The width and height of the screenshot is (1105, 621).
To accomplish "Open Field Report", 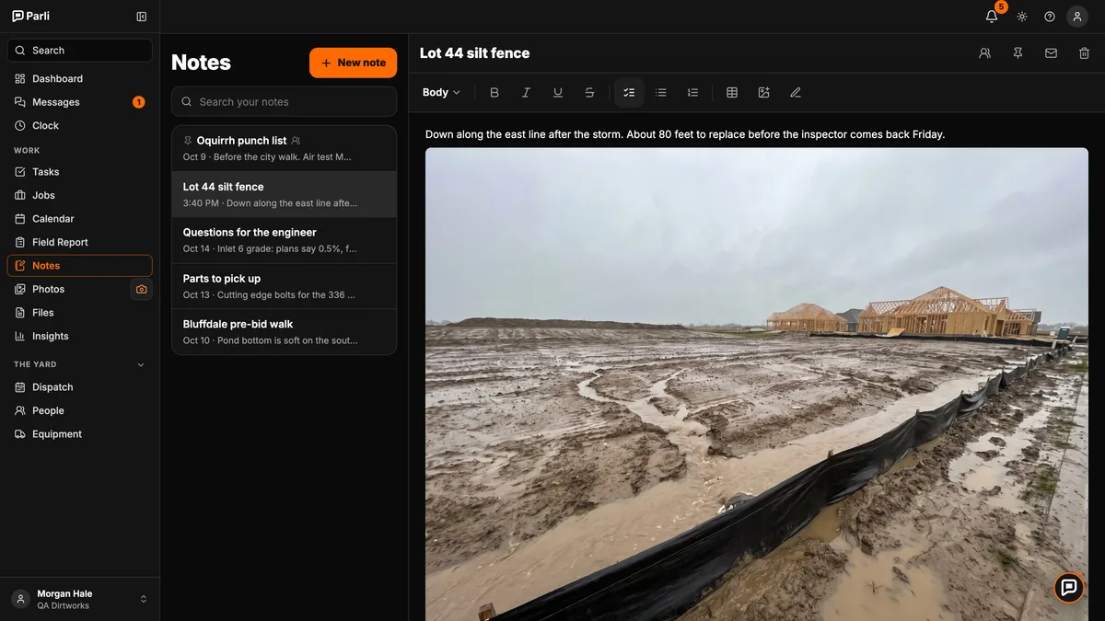I will click(x=80, y=242).
